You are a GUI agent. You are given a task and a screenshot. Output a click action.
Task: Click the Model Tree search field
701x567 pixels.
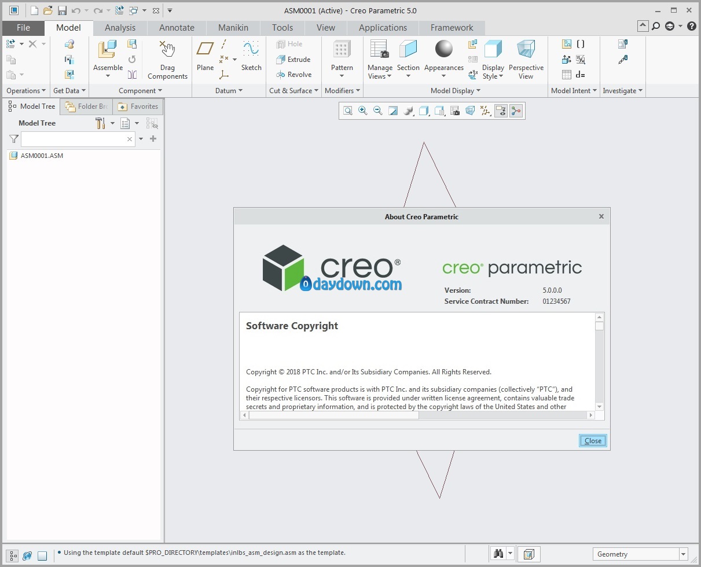pos(73,139)
